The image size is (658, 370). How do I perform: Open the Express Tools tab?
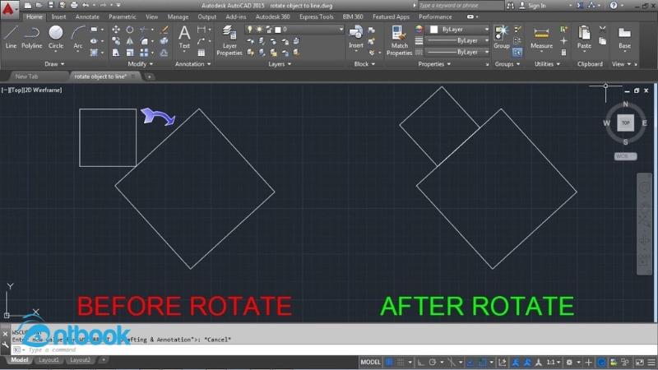pyautogui.click(x=316, y=16)
